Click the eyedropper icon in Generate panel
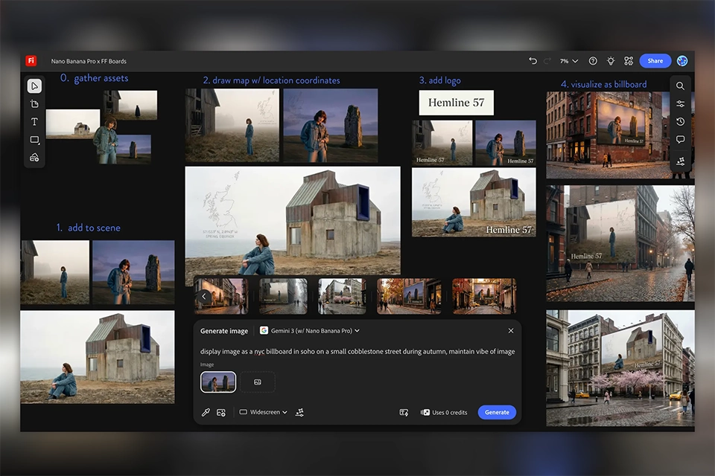Screen dimensions: 715x476 (x=206, y=412)
